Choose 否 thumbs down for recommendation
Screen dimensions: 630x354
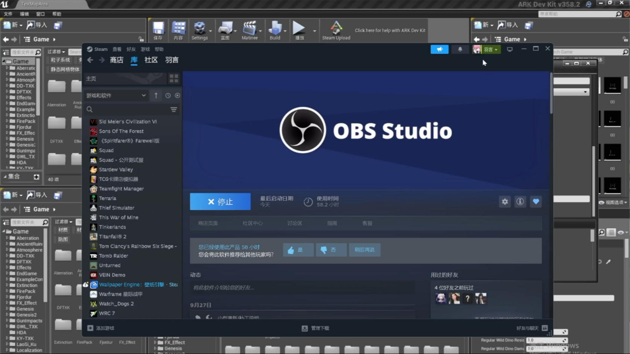coord(331,250)
